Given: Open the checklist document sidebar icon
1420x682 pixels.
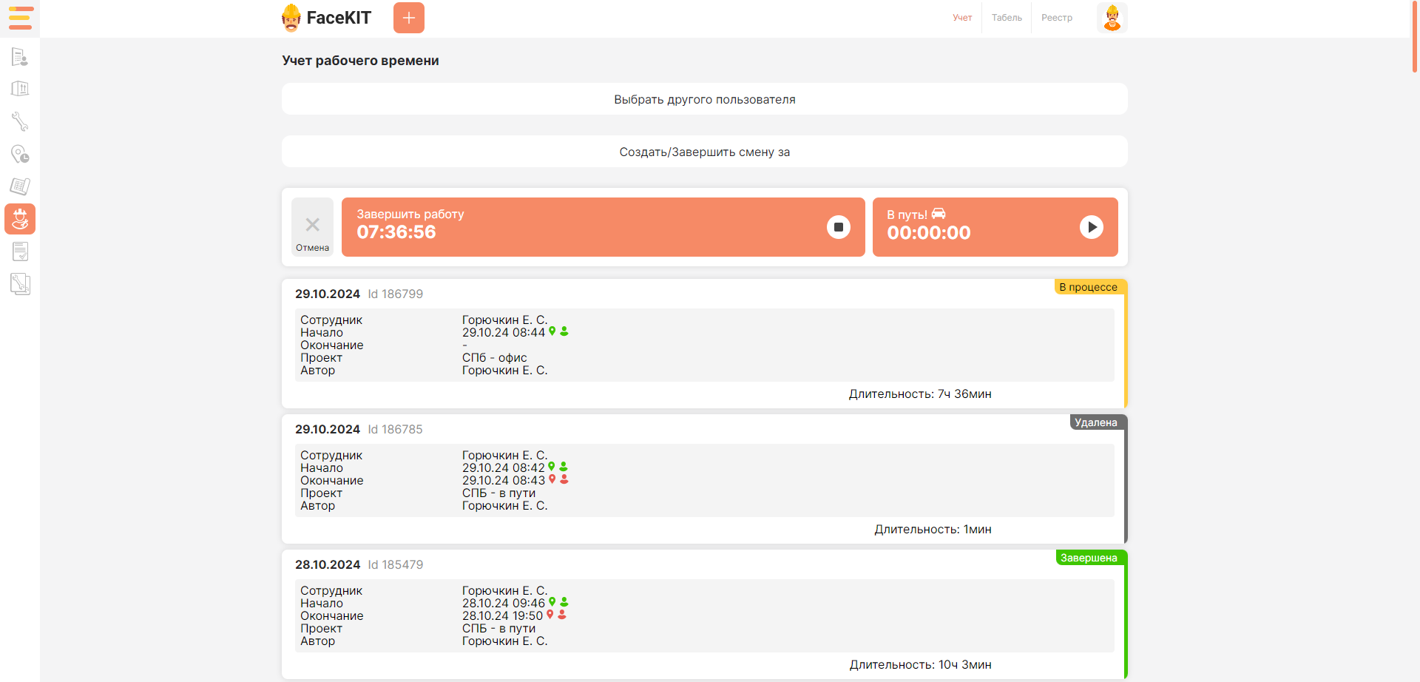Looking at the screenshot, I should tap(20, 251).
